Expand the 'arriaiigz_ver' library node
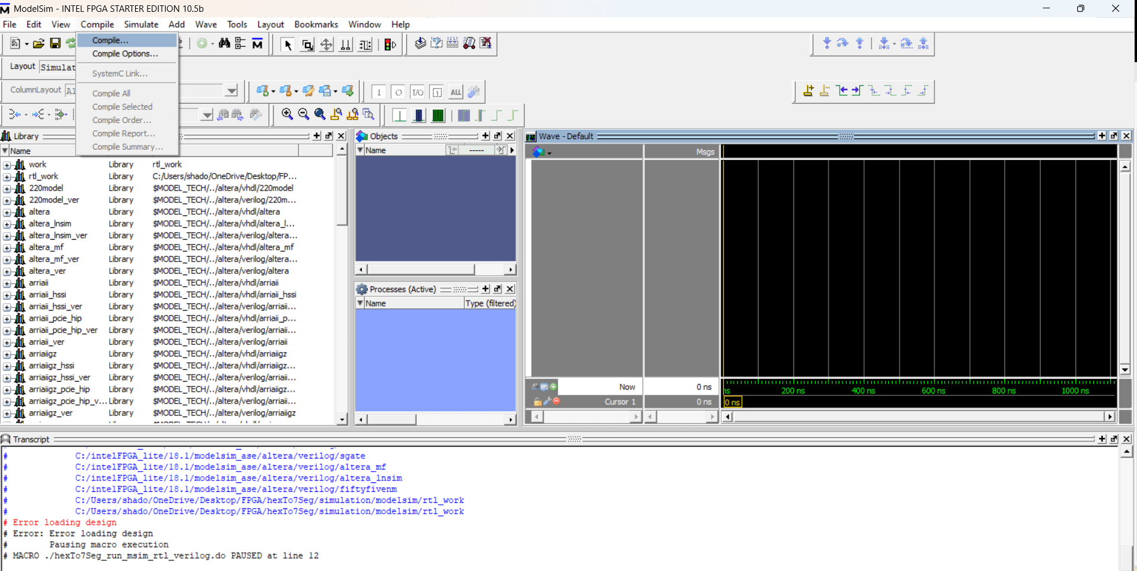 coord(7,414)
